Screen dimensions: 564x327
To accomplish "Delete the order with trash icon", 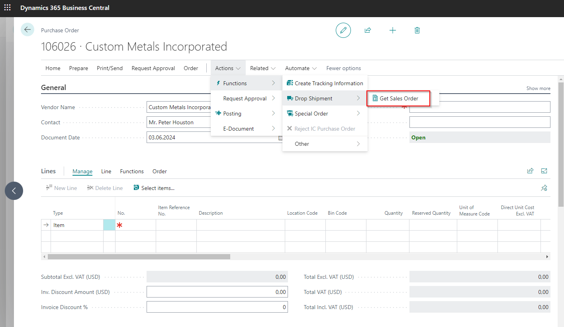I will coord(417,30).
